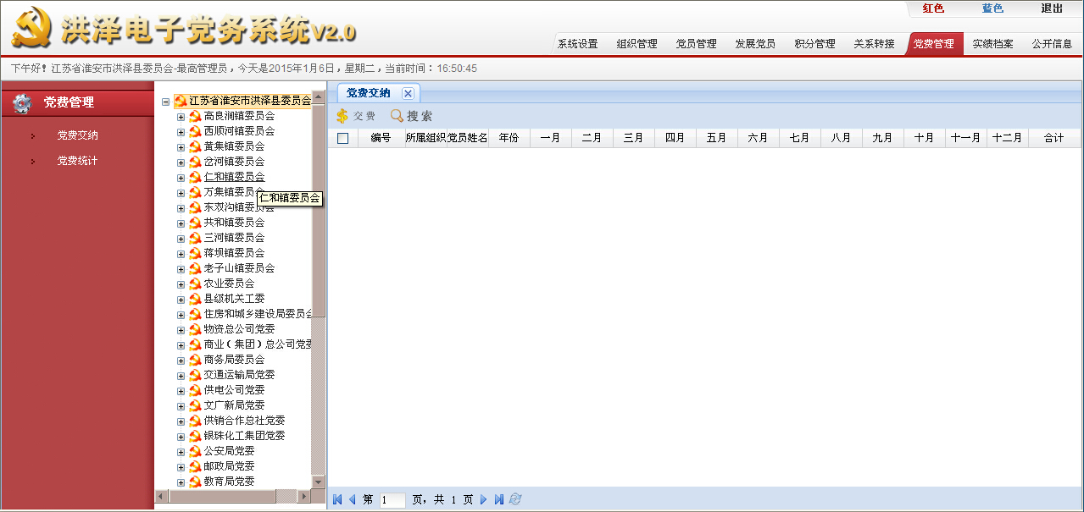Screen dimensions: 1084x512
Task: Go to the first page arrow
Action: [x=337, y=499]
